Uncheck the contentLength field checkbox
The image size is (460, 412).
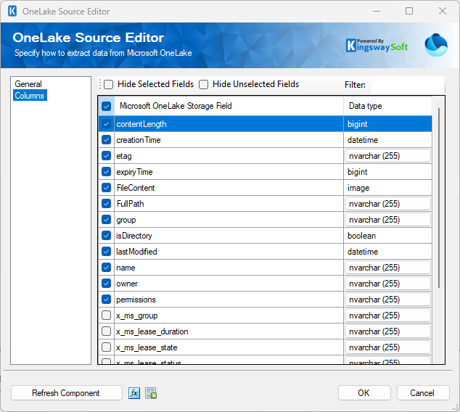pyautogui.click(x=106, y=124)
